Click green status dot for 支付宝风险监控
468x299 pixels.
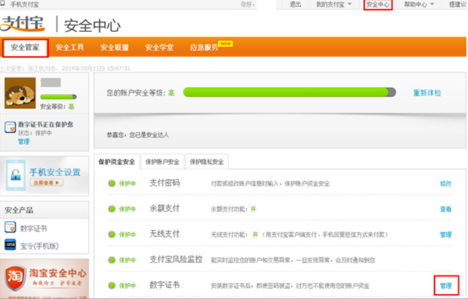coord(112,260)
